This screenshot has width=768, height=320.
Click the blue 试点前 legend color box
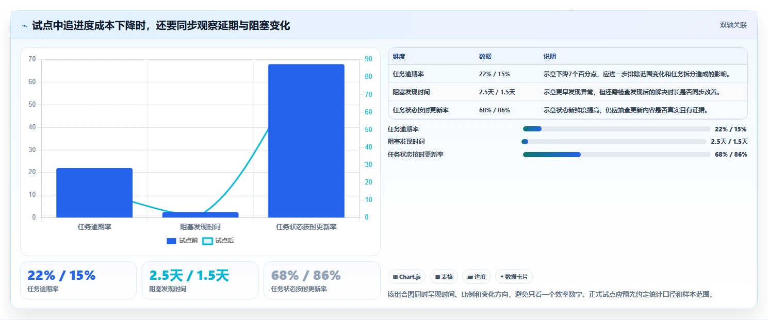(172, 241)
